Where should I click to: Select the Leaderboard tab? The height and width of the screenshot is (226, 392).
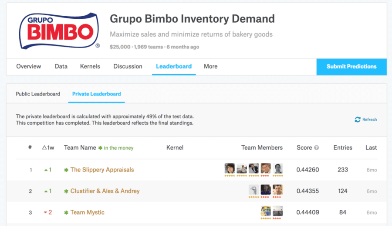pyautogui.click(x=174, y=66)
